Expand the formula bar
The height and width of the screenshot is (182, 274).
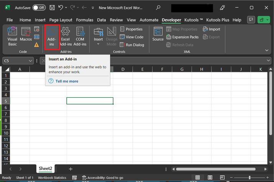point(269,61)
